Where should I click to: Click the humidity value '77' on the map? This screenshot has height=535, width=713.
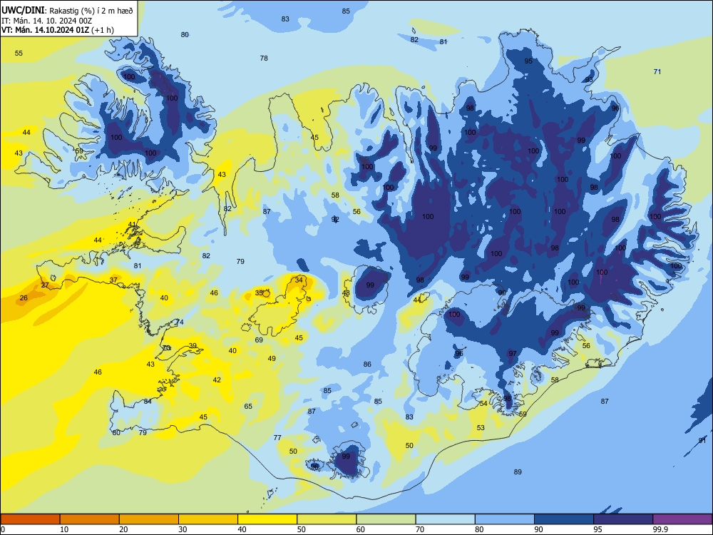click(277, 437)
